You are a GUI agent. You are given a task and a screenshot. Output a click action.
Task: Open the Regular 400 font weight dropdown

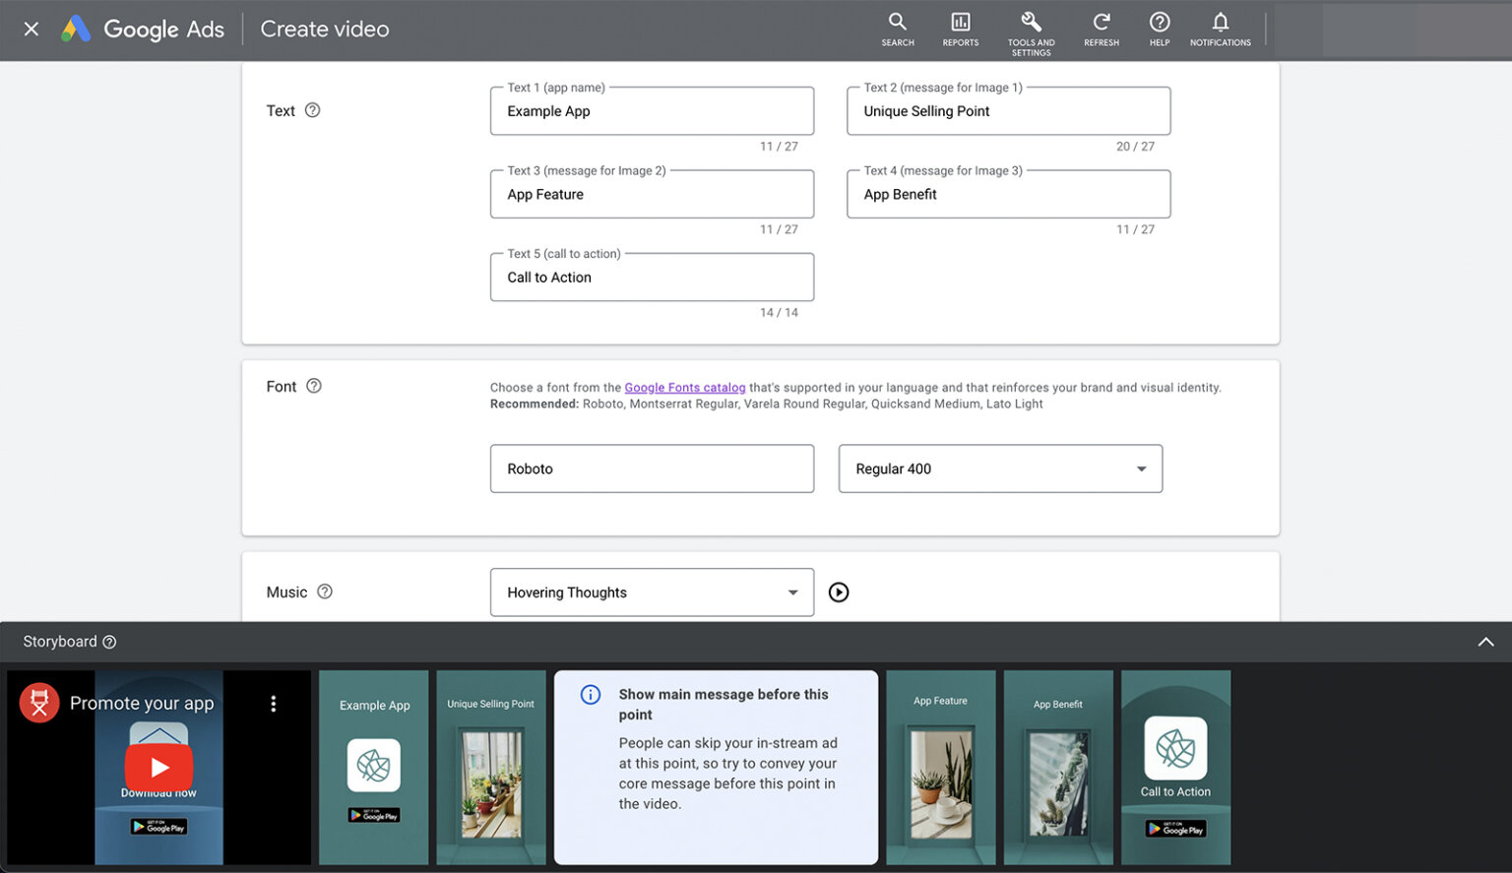(999, 468)
